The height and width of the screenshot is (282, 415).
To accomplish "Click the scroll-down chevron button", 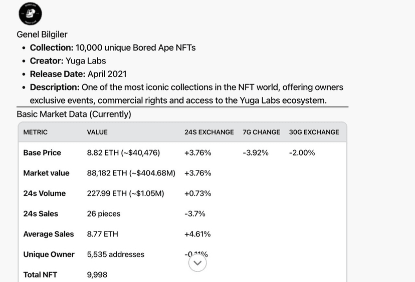I will pyautogui.click(x=197, y=262).
